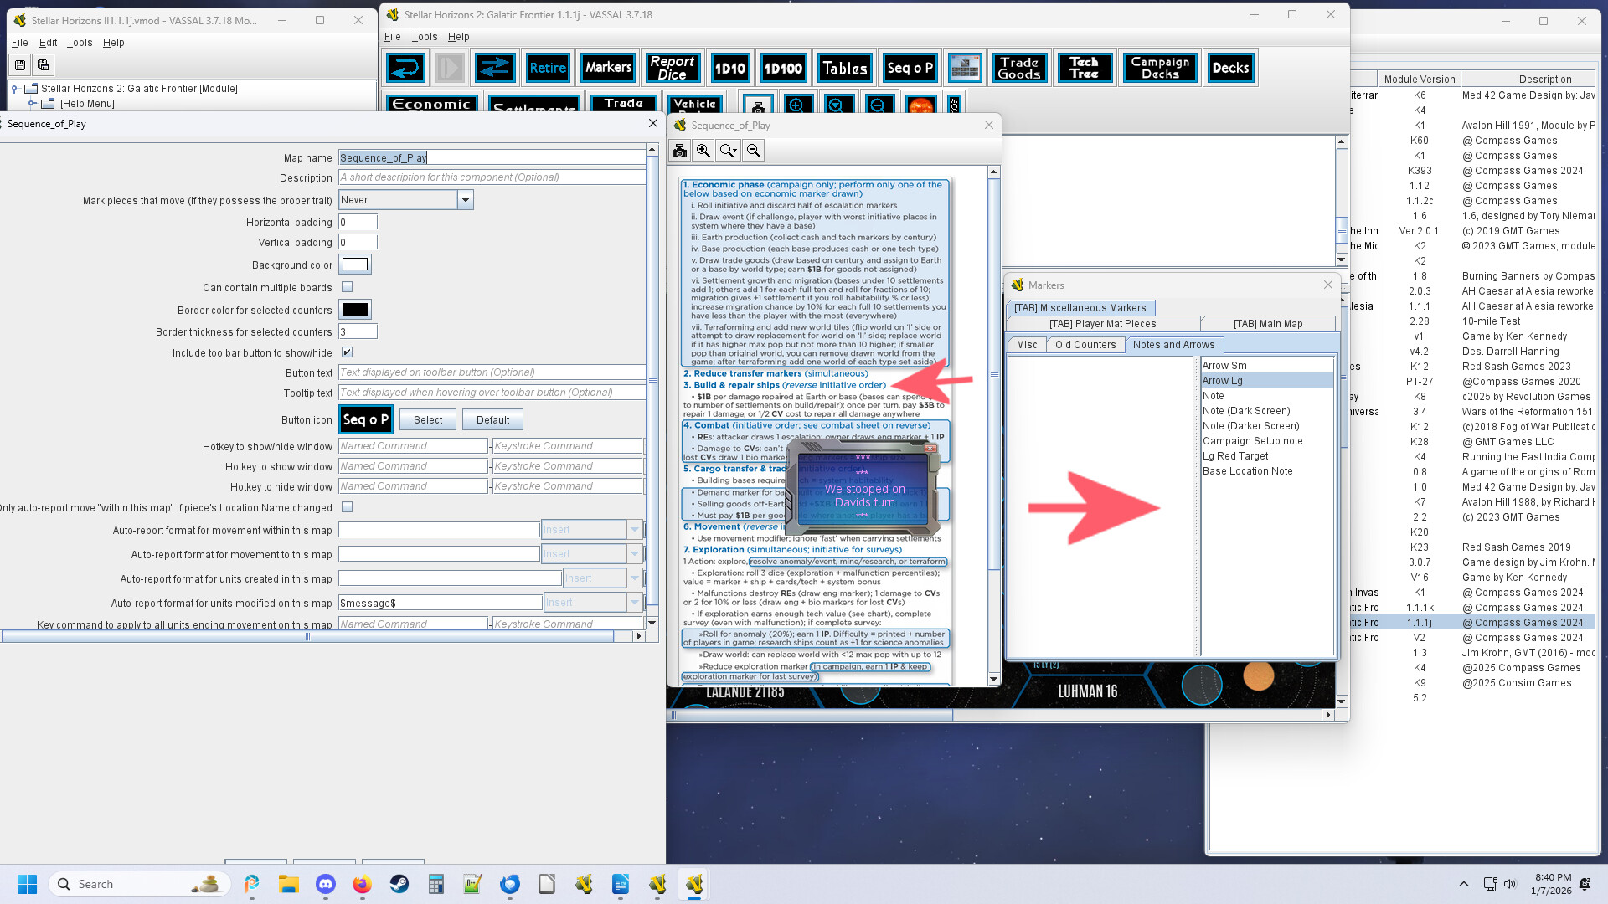Click camera snapshot icon in Sequence_of_Play window
1608x904 pixels.
pyautogui.click(x=680, y=151)
